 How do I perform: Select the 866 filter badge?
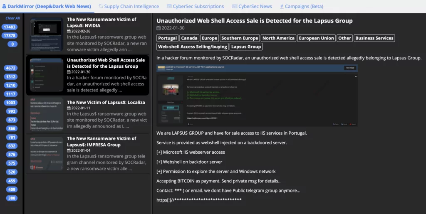(12, 128)
